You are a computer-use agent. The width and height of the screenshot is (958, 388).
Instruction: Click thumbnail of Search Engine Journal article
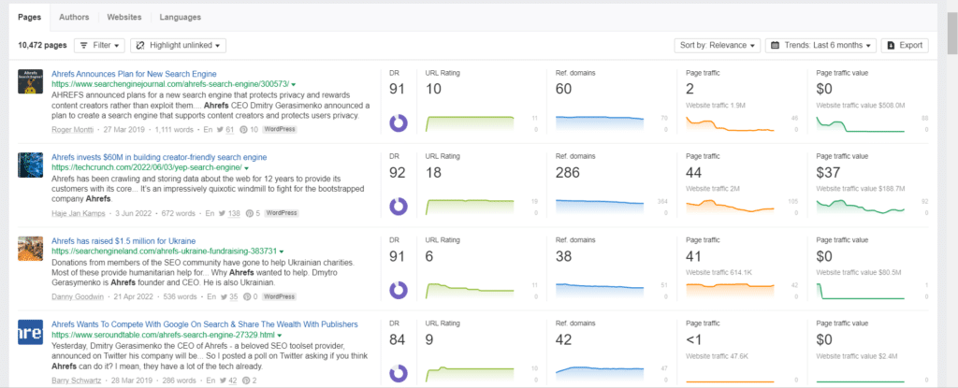30,81
